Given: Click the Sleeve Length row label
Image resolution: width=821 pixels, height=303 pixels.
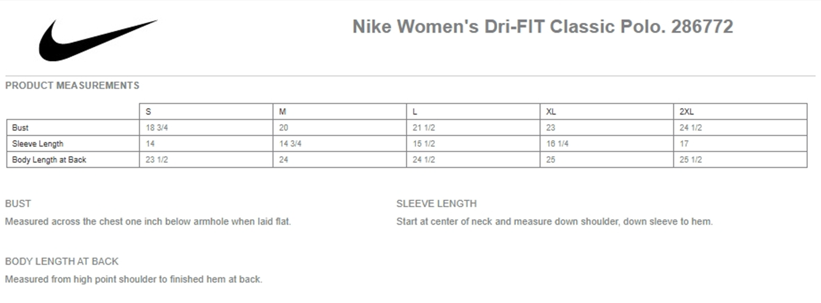Looking at the screenshot, I should coord(73,144).
